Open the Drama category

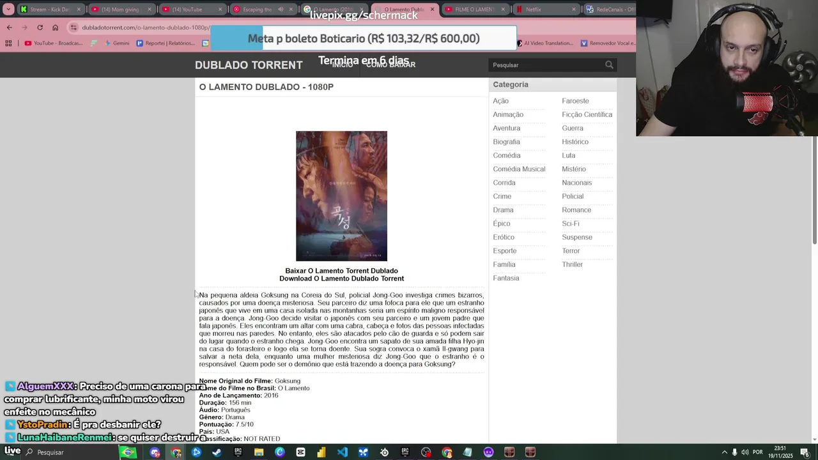coord(503,210)
